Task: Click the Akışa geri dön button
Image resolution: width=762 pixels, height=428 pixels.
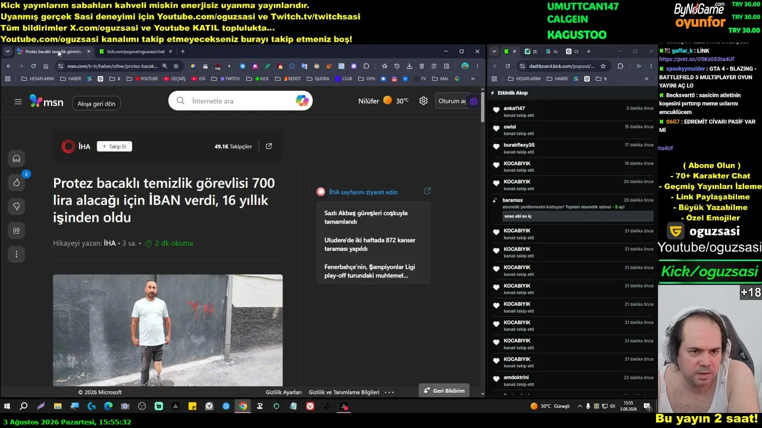Action: point(96,103)
